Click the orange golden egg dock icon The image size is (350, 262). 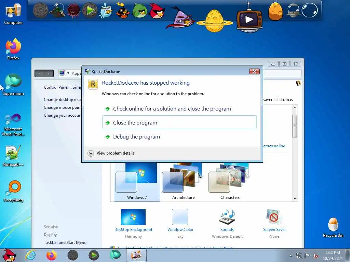(x=275, y=11)
